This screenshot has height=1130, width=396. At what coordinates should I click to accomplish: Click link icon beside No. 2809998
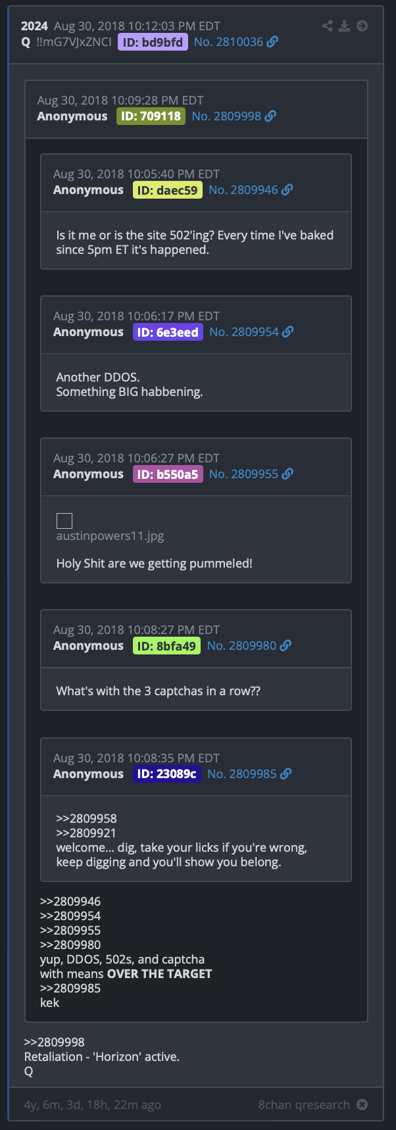[x=270, y=116]
